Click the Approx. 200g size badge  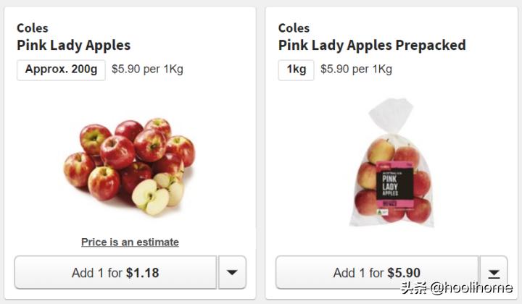[x=61, y=69]
